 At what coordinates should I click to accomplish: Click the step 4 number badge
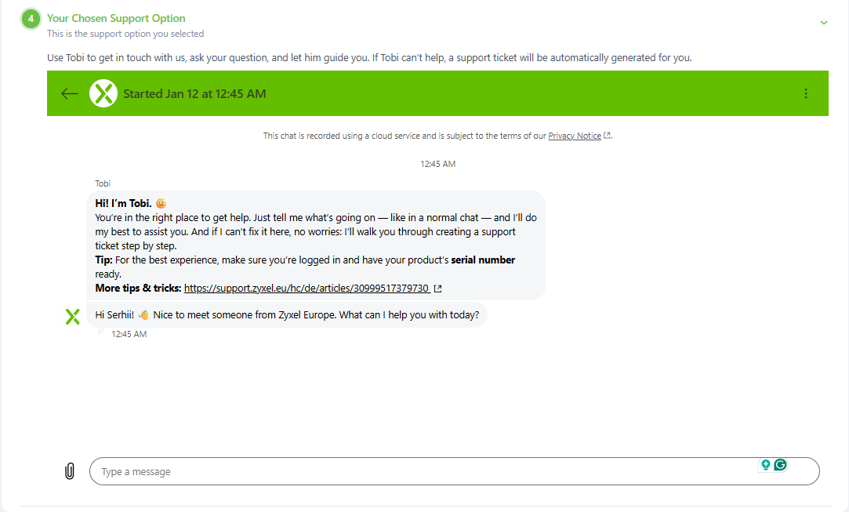(x=31, y=19)
